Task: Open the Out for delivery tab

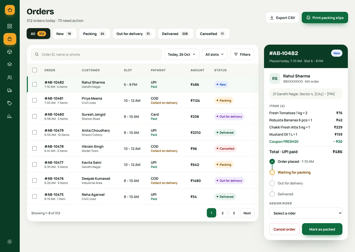Action: [x=134, y=34]
